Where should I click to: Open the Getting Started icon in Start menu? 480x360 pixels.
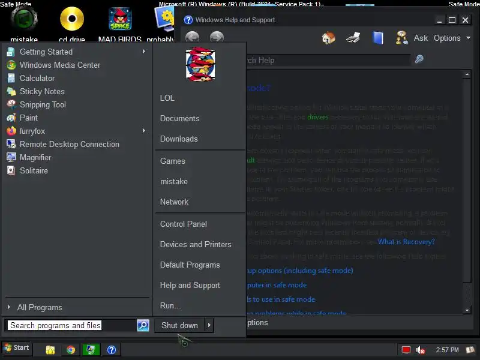11,52
